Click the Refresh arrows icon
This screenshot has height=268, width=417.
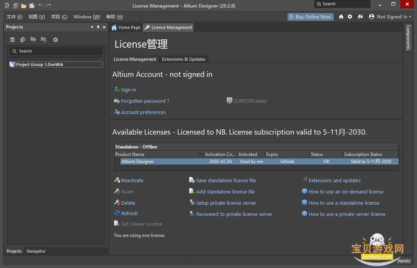point(117,213)
